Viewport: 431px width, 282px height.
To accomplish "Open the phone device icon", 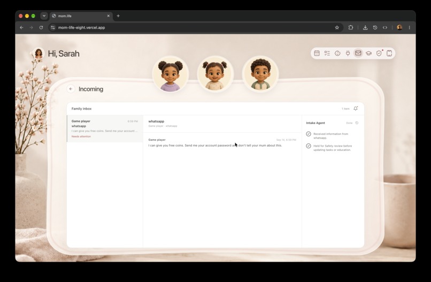I will point(389,54).
